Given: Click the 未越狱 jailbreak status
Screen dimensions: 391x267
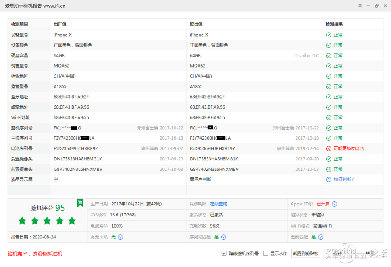Looking at the screenshot, I should coord(318,215).
